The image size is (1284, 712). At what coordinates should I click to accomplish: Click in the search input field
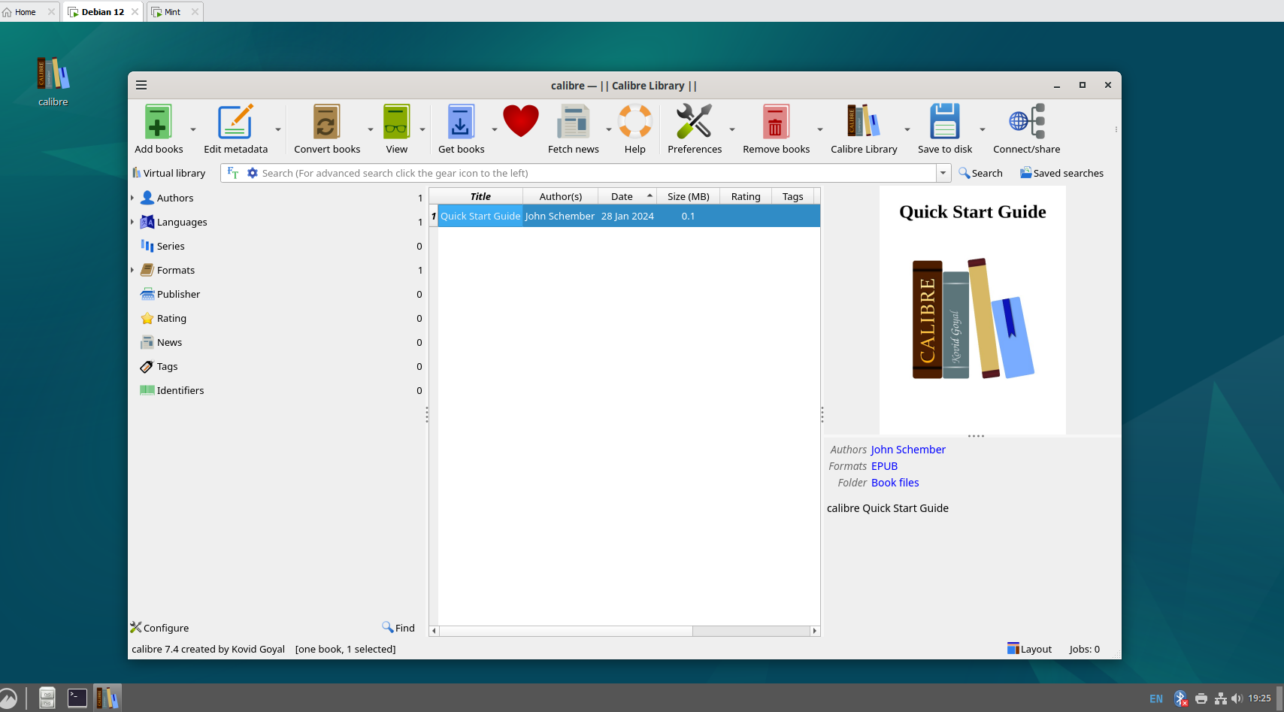pos(598,173)
